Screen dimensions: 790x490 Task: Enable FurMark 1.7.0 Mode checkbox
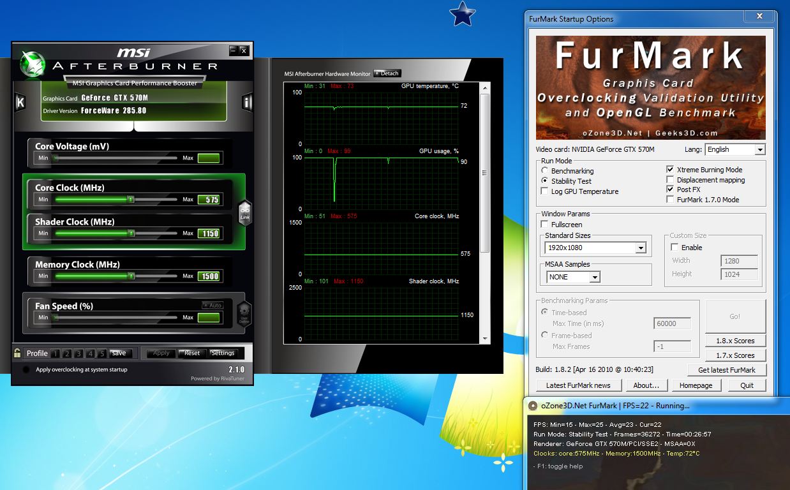coord(670,200)
